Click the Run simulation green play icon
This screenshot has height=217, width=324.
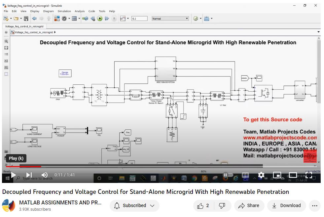click(x=100, y=19)
